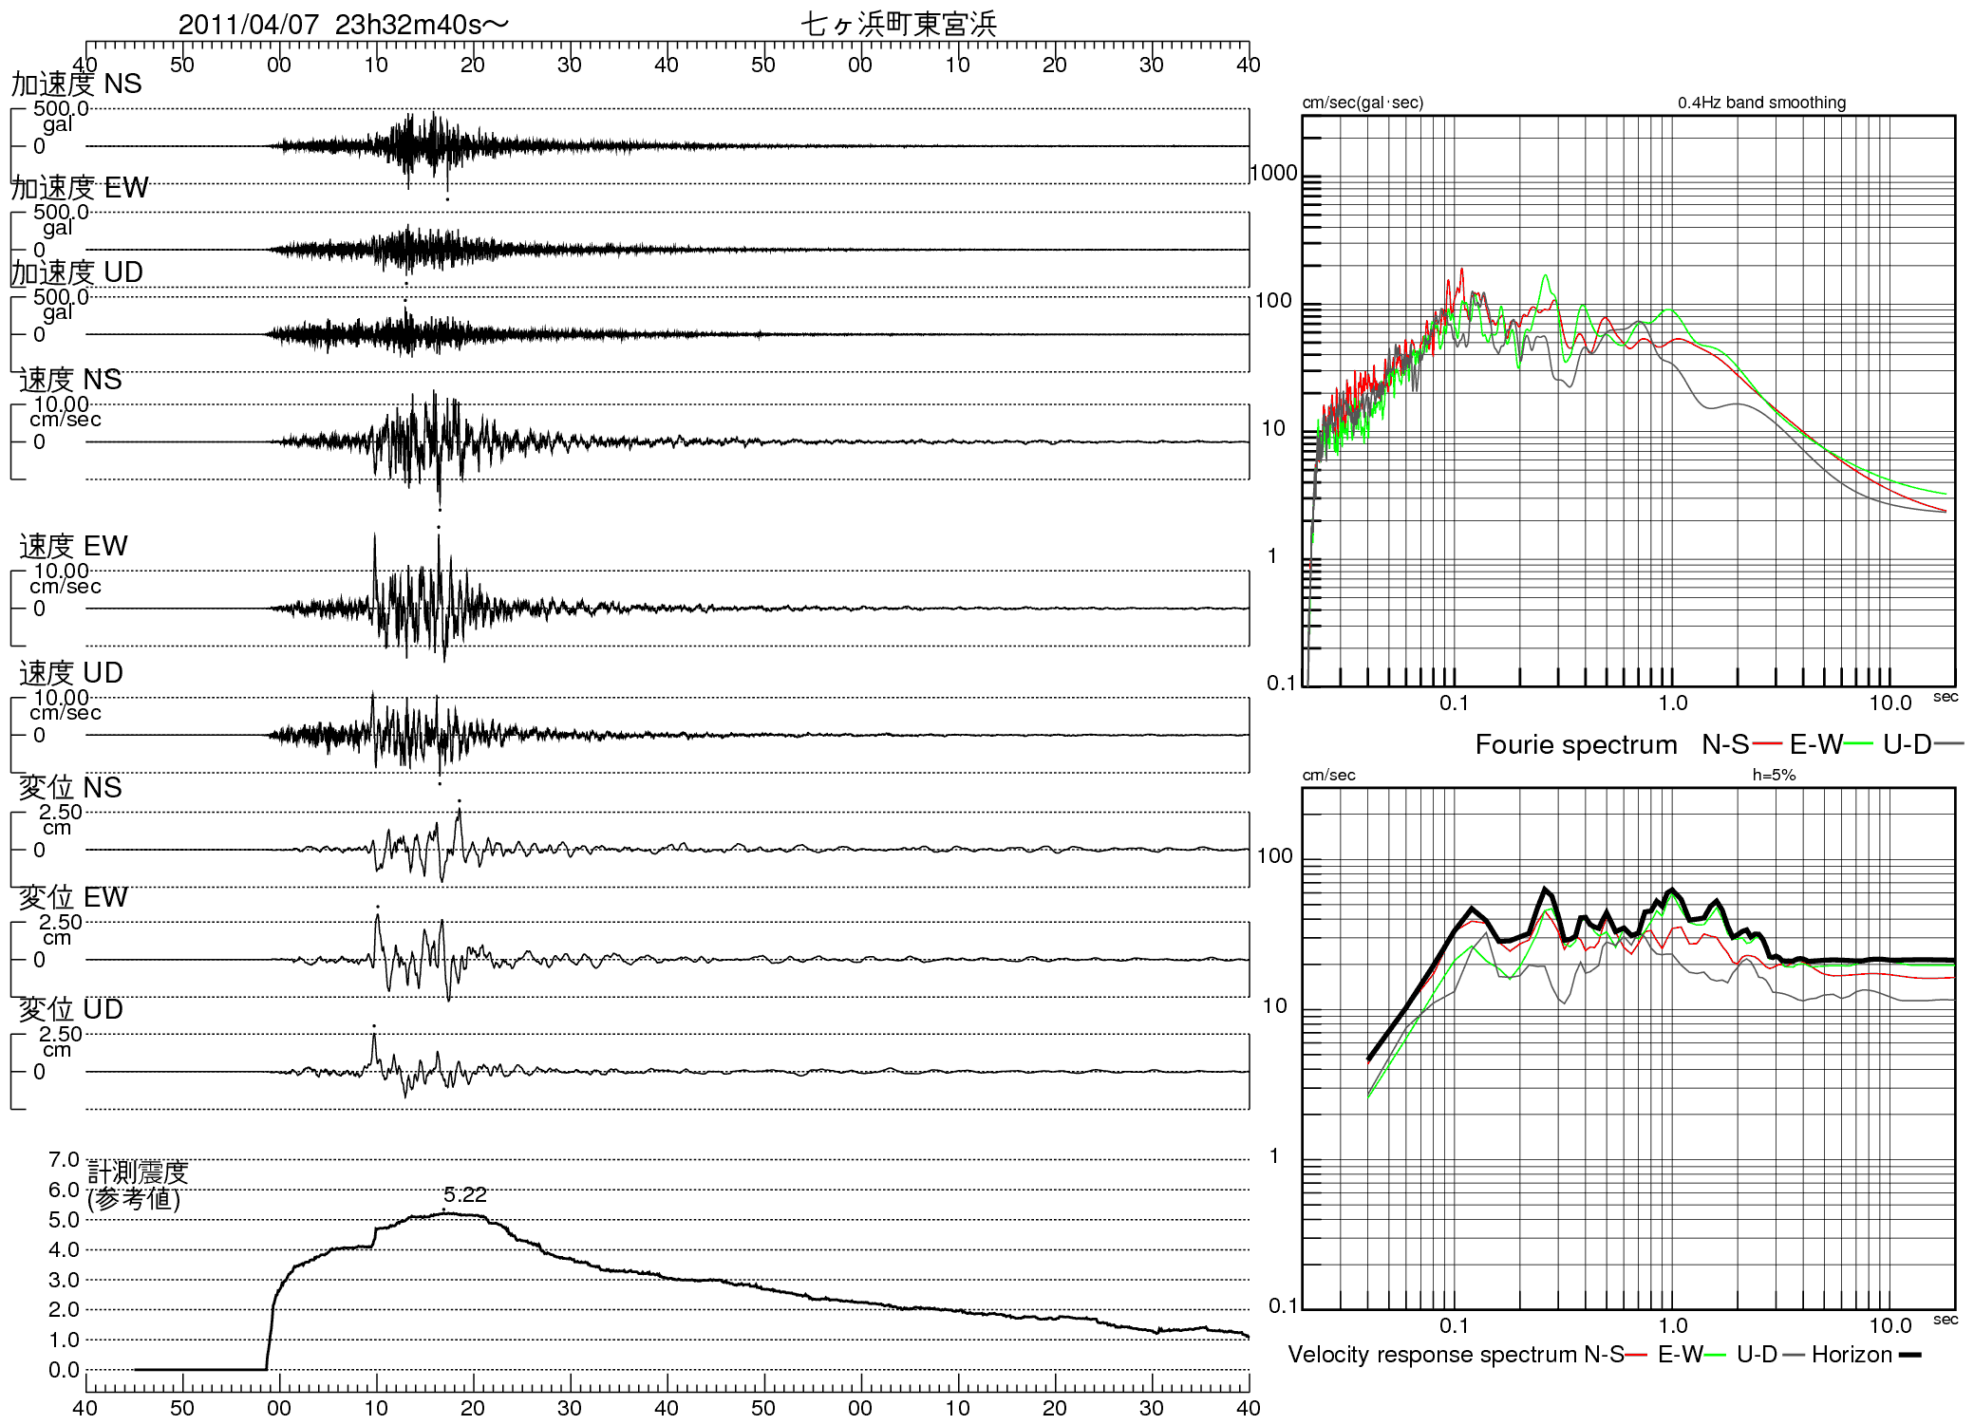Click the gray U-D velocity response legend line
Viewport: 1974px width, 1425px height.
1794,1355
